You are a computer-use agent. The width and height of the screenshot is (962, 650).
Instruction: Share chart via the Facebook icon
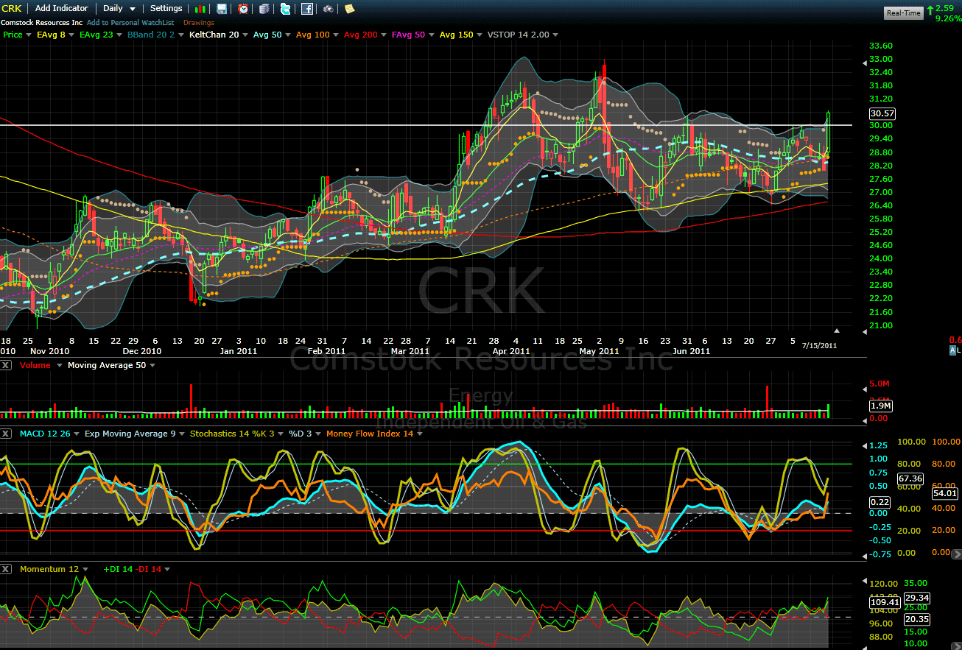[x=307, y=9]
